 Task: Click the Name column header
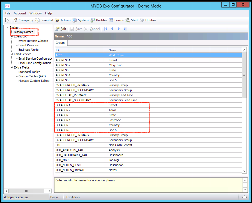tap(175, 50)
